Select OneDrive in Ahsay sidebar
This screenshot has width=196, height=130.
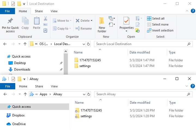point(16,124)
